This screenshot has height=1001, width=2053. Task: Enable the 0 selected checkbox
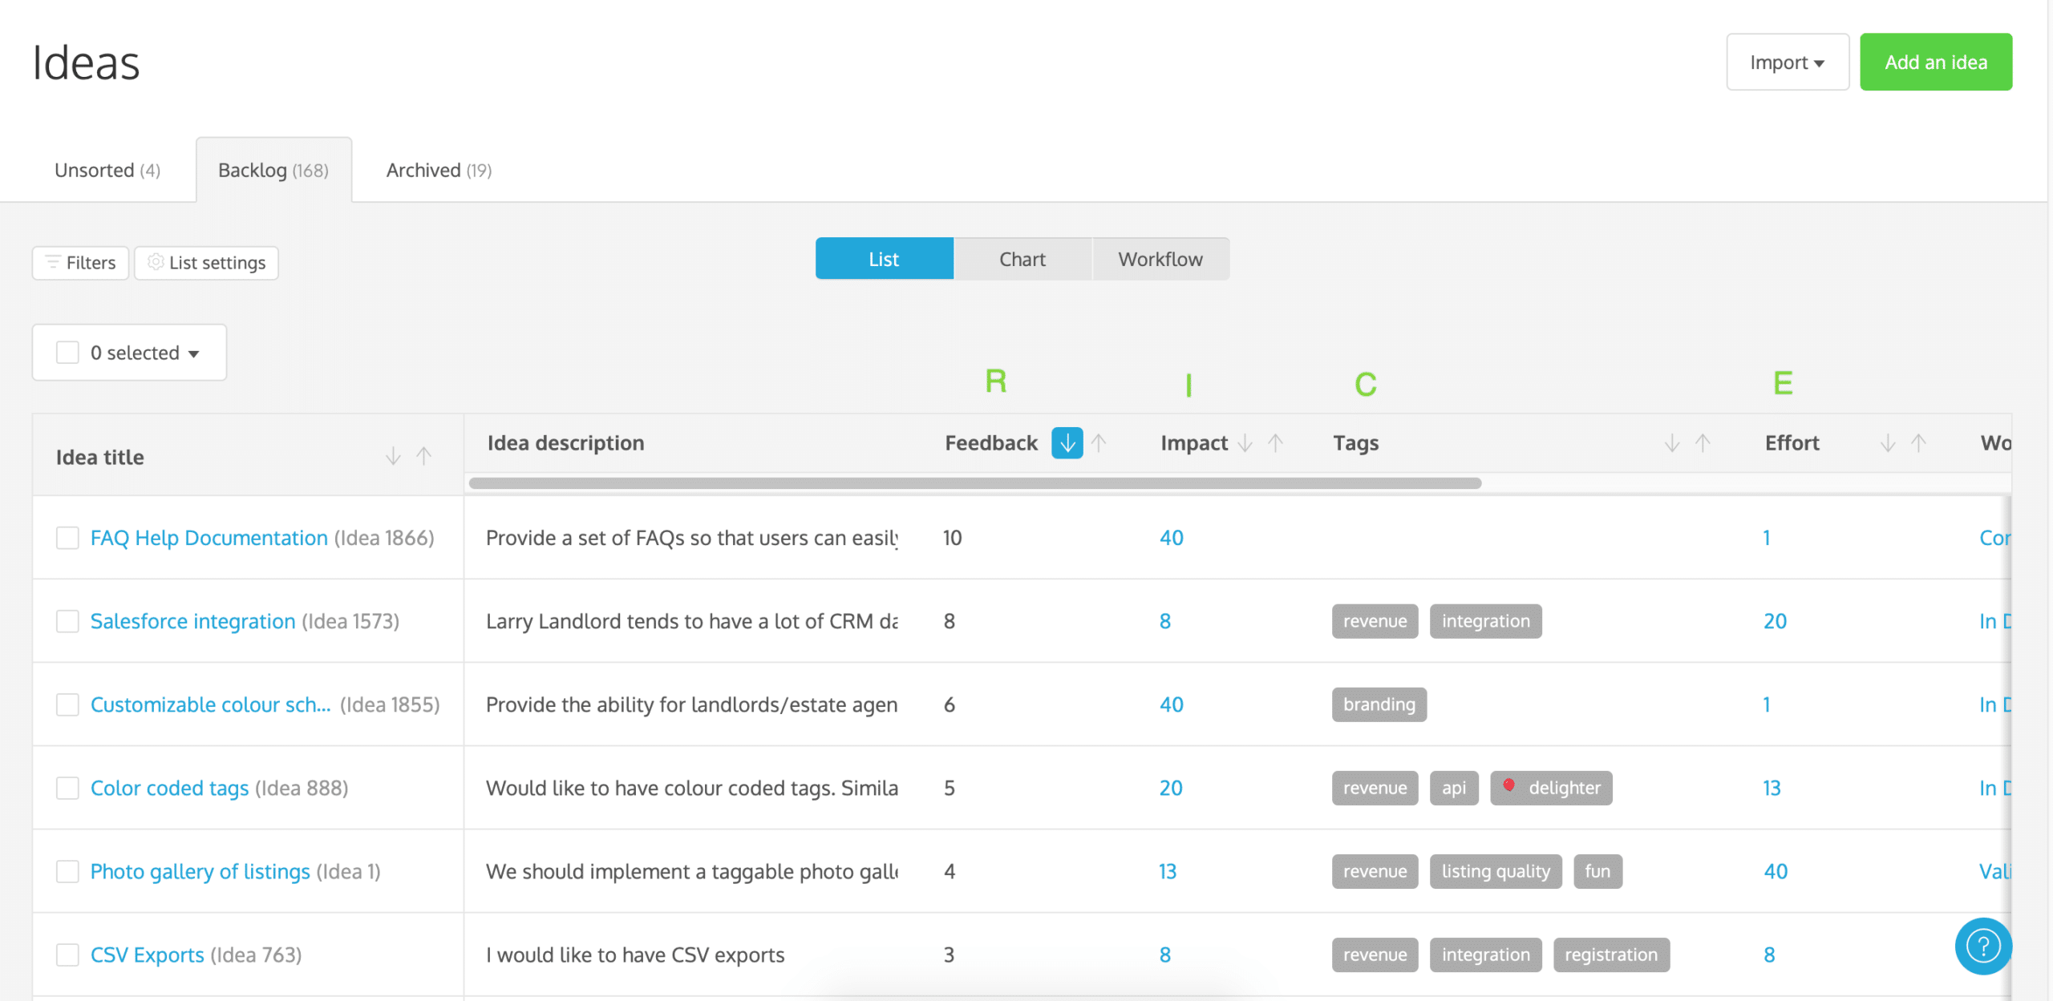(67, 352)
